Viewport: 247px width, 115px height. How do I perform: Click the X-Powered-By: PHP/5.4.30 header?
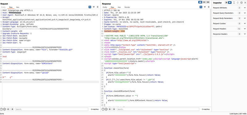[x=117, y=17]
